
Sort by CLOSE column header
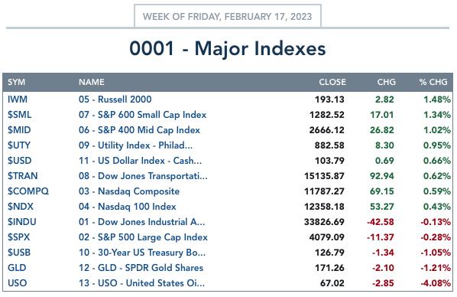point(332,82)
